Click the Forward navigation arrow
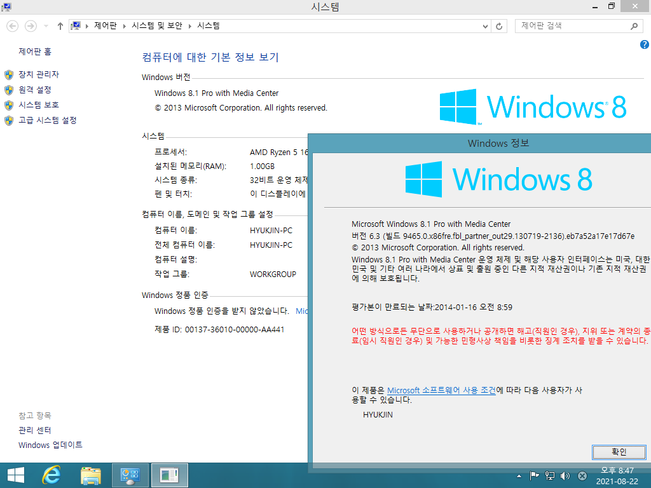The image size is (651, 488). [x=31, y=26]
